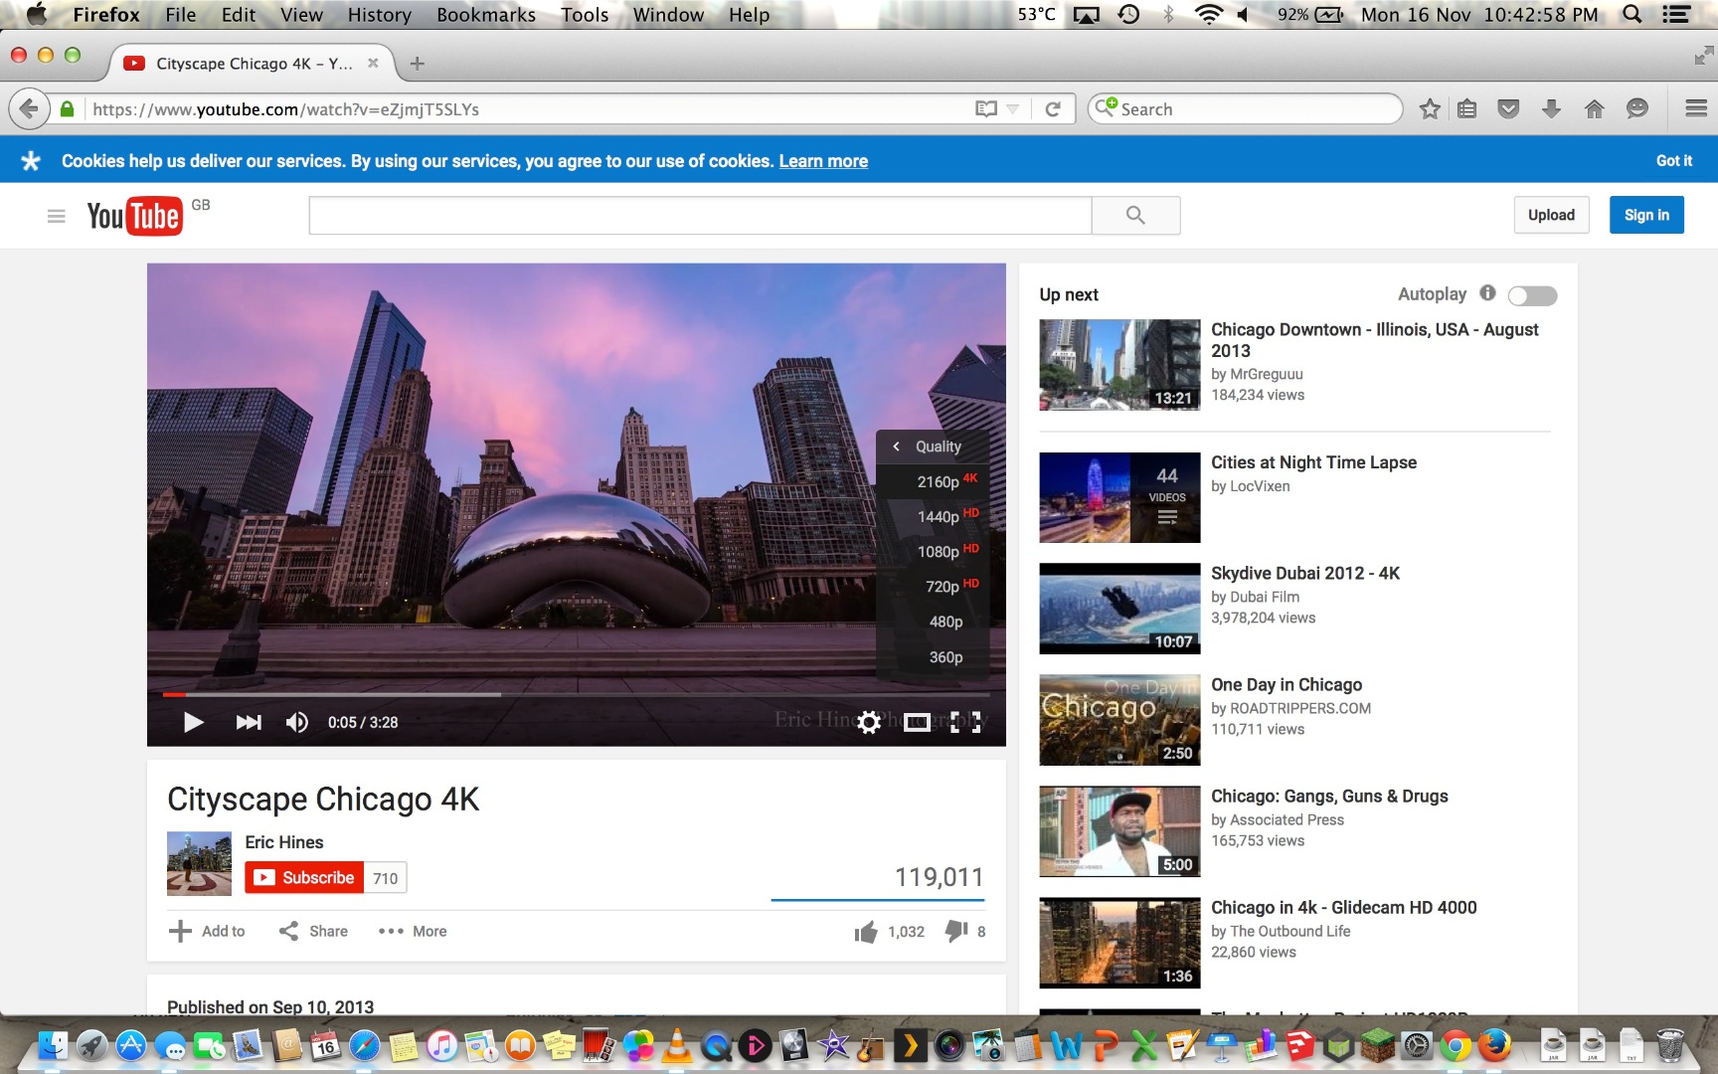Reload the current page
Viewport: 1718px width, 1074px height.
1053,108
